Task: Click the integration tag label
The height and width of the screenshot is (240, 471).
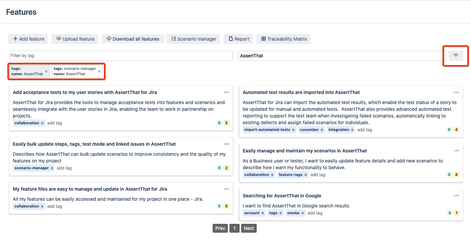Action: [338, 130]
